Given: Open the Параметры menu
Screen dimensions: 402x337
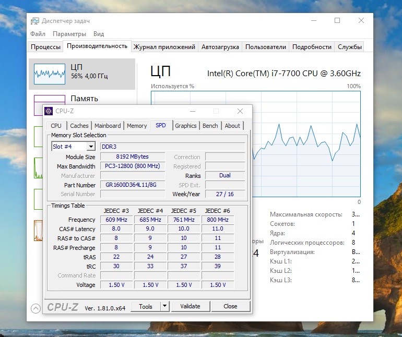Looking at the screenshot, I should click(x=69, y=34).
